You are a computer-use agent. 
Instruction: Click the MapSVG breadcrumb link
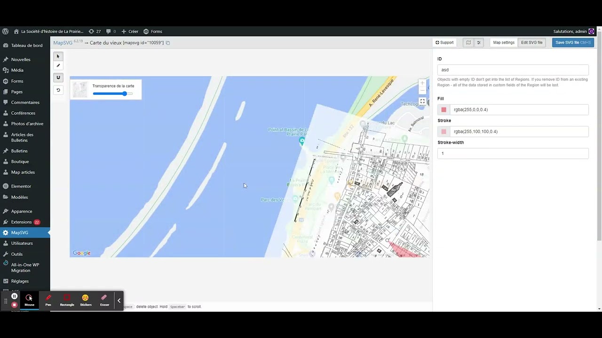63,43
